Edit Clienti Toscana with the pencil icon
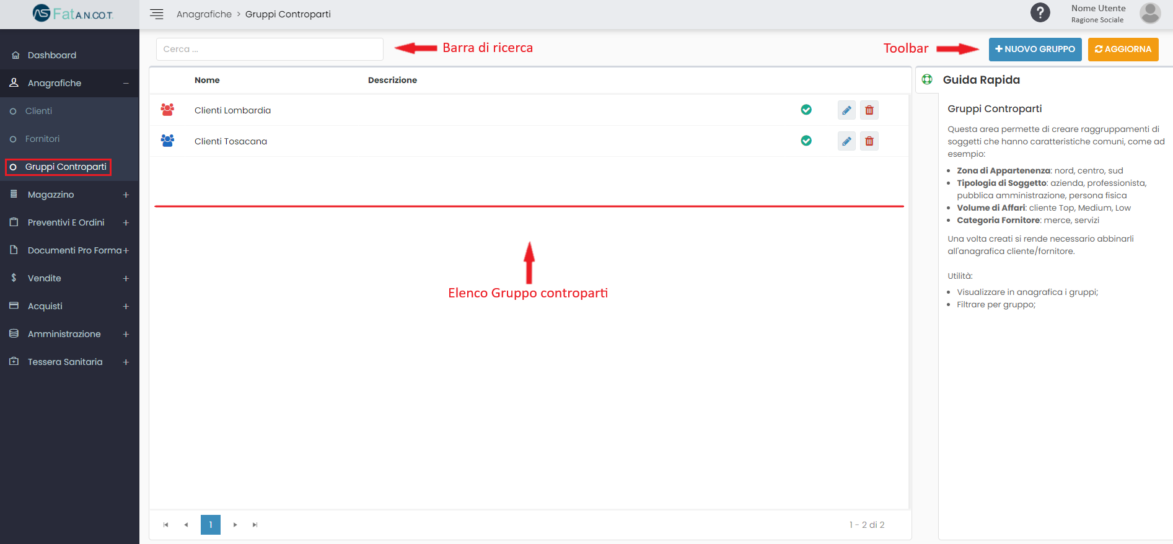Viewport: 1173px width, 544px height. pyautogui.click(x=846, y=141)
